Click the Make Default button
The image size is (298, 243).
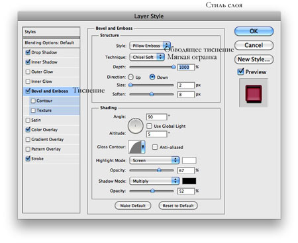133,205
